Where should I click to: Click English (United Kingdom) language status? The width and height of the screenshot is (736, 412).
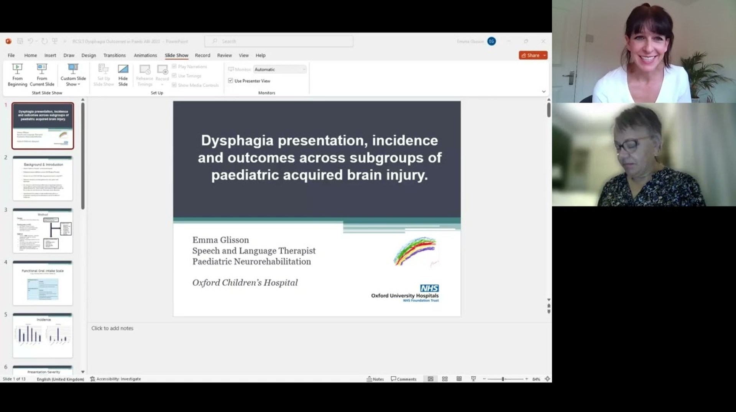coord(60,379)
